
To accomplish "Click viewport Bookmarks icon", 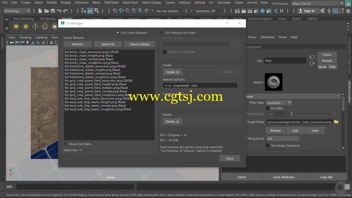I will pyautogui.click(x=27, y=43).
